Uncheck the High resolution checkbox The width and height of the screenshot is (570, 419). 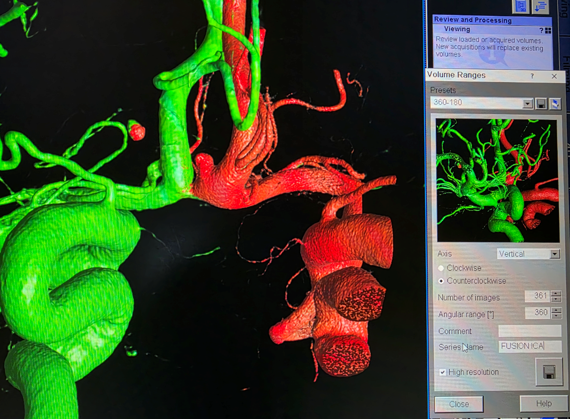click(442, 372)
